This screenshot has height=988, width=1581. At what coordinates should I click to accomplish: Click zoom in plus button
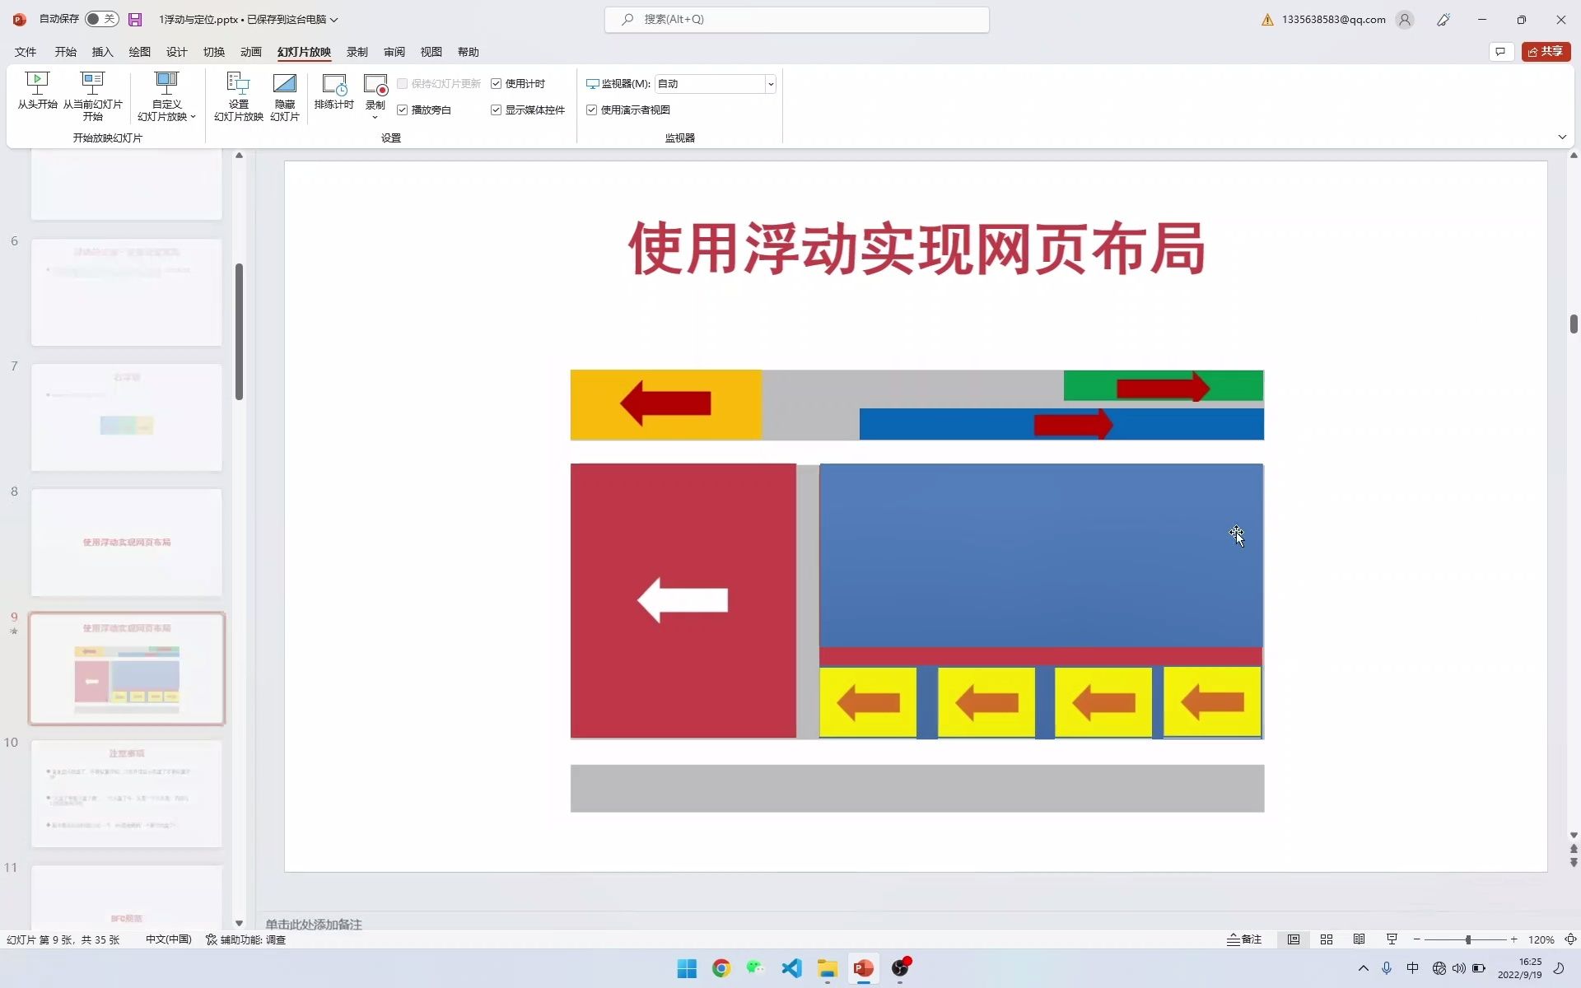pyautogui.click(x=1513, y=939)
